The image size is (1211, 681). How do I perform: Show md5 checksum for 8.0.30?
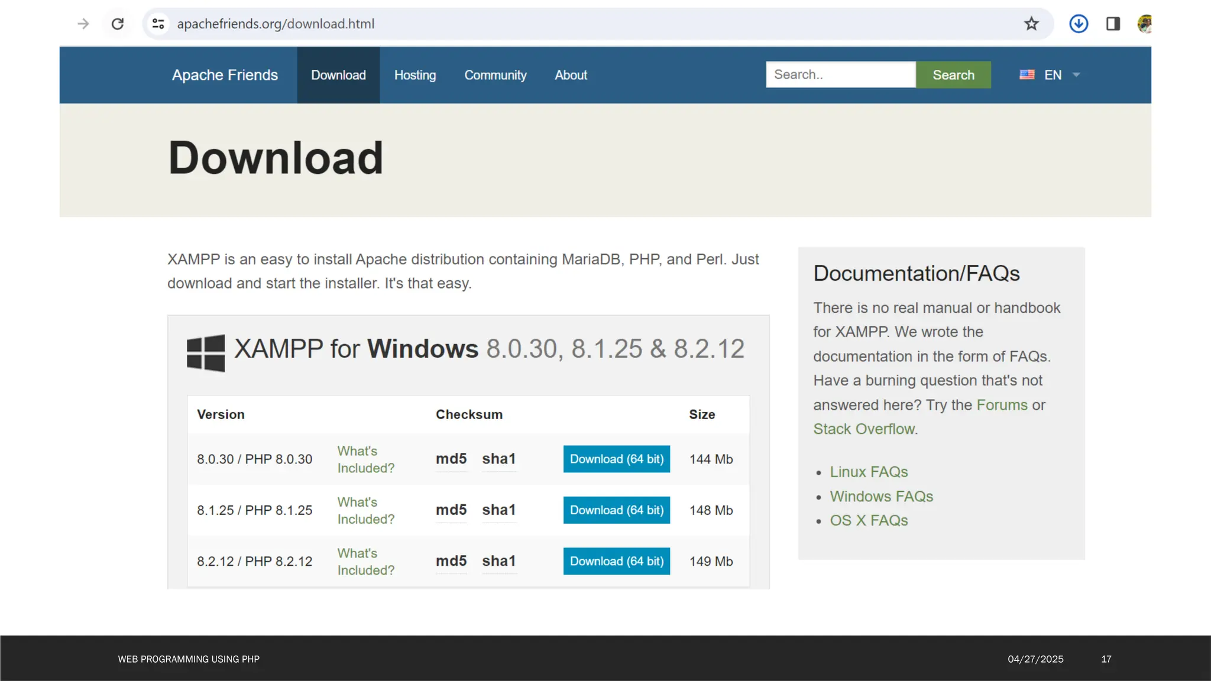click(451, 459)
